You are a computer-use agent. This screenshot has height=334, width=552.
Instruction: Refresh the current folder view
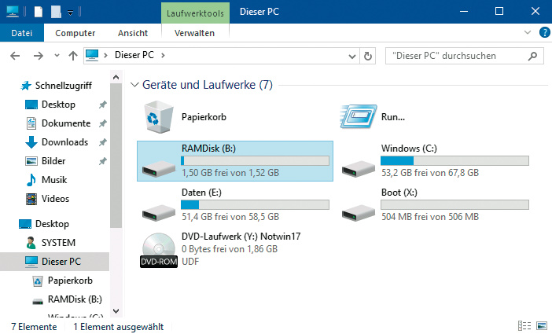[x=367, y=56]
